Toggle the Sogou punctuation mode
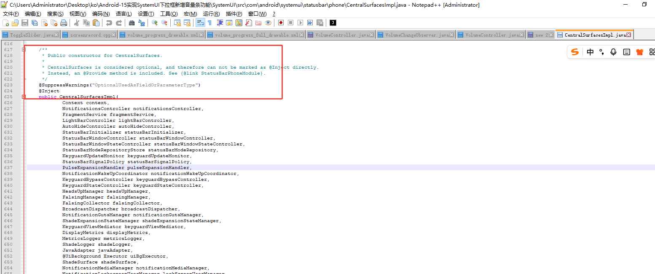Image resolution: width=655 pixels, height=274 pixels. 602,52
